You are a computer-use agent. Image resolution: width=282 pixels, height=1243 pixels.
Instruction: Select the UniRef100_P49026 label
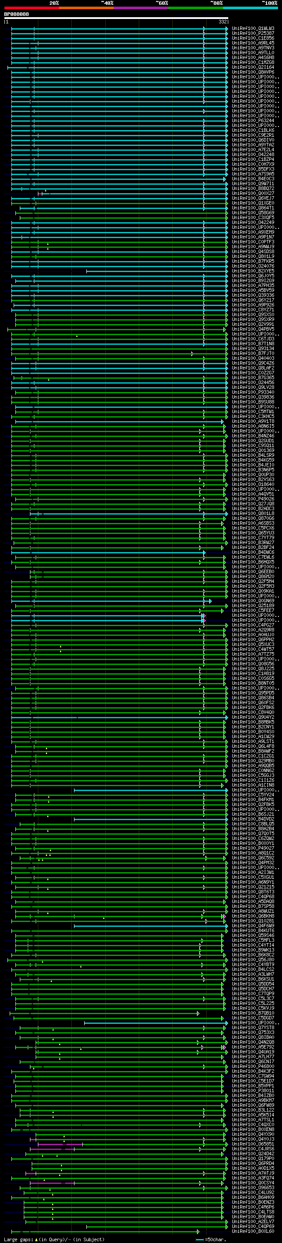253,499
